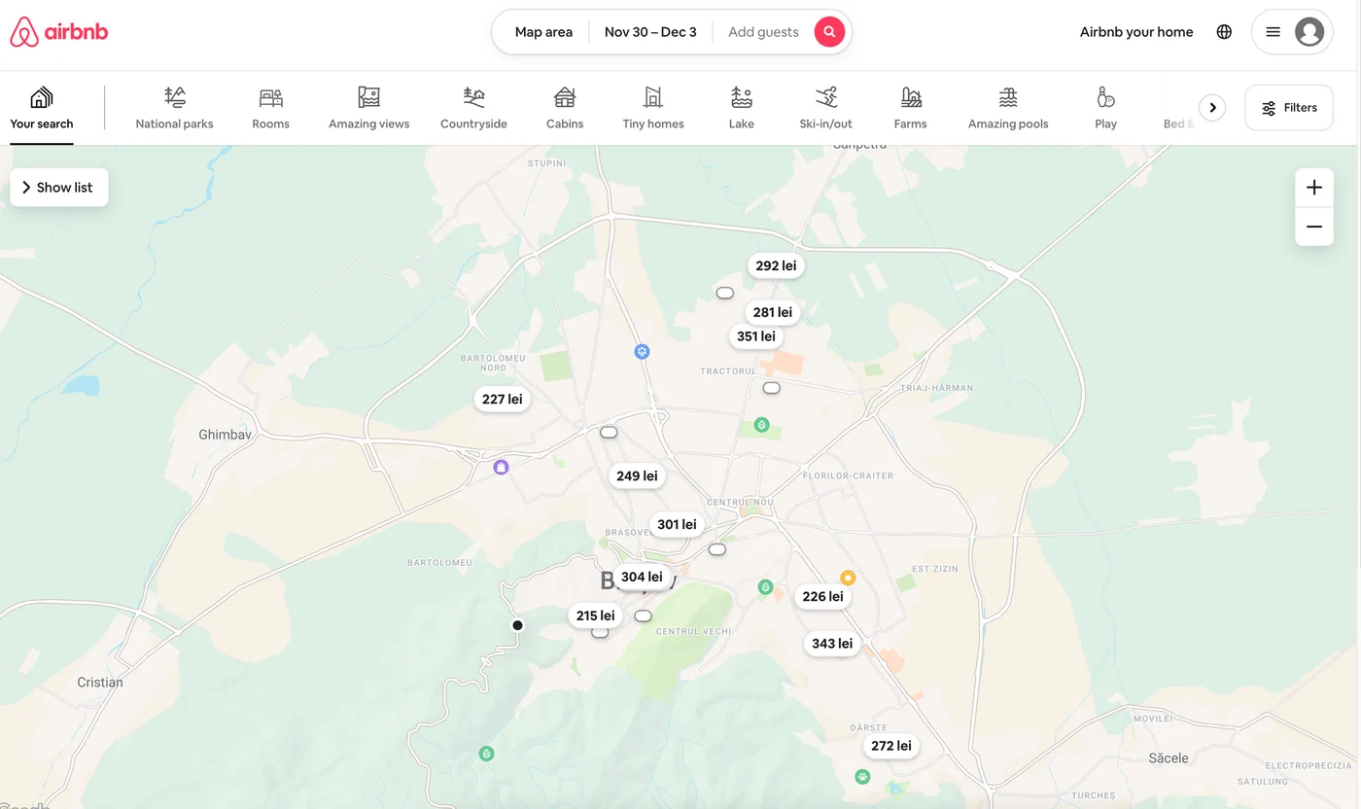Open the 249 lei listing pin
Viewport: 1361px width, 809px height.
click(637, 475)
